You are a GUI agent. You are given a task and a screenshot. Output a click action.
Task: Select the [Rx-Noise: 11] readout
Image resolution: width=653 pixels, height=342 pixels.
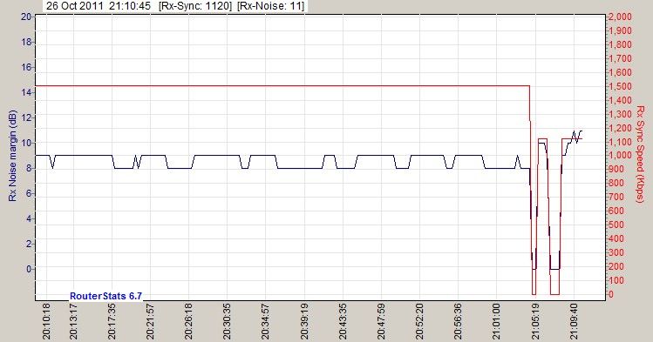(x=271, y=6)
